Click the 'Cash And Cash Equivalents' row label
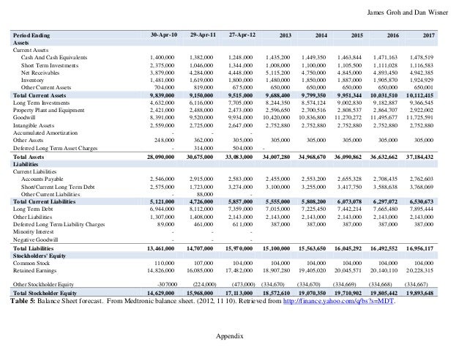This screenshot has height=361, width=467. click(54, 57)
